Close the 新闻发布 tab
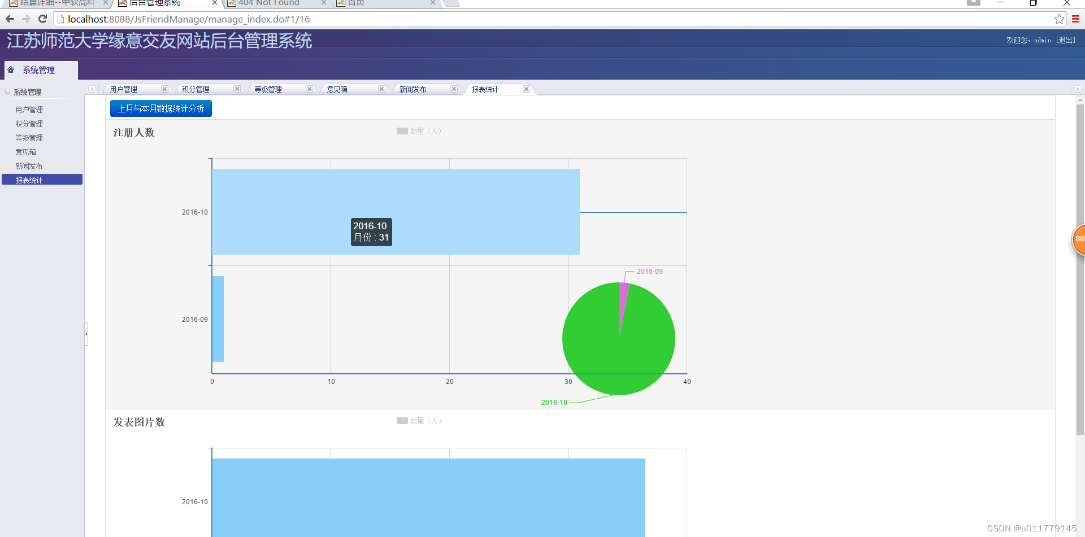The width and height of the screenshot is (1085, 537). click(454, 89)
